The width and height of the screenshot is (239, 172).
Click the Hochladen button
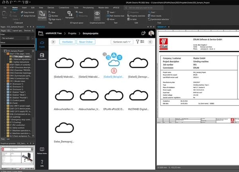click(x=67, y=42)
